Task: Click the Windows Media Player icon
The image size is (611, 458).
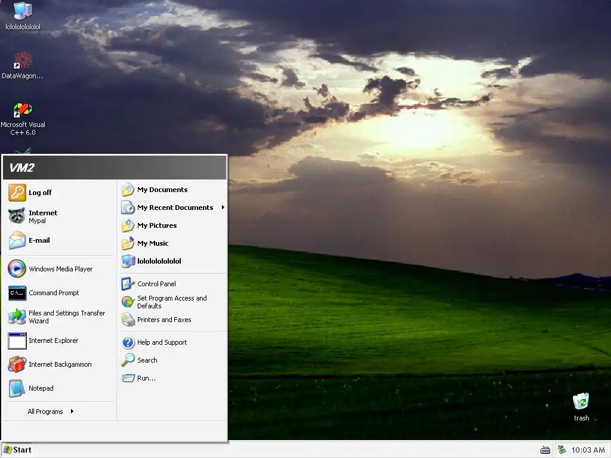Action: pos(17,269)
